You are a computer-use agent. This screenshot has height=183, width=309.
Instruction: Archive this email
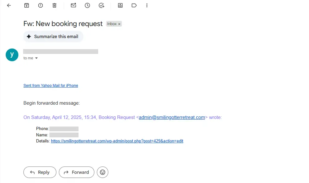click(27, 5)
